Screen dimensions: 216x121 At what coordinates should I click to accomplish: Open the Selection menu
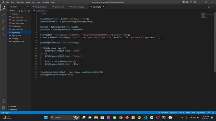20,2
